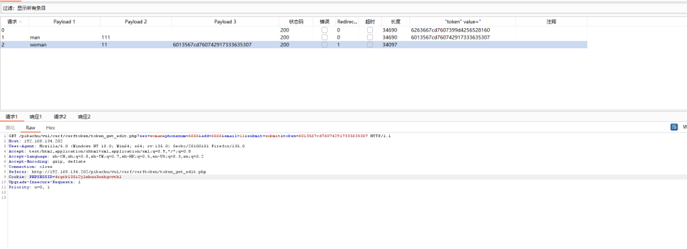Sort by the 状态码 column header
This screenshot has width=687, height=249.
[x=296, y=21]
